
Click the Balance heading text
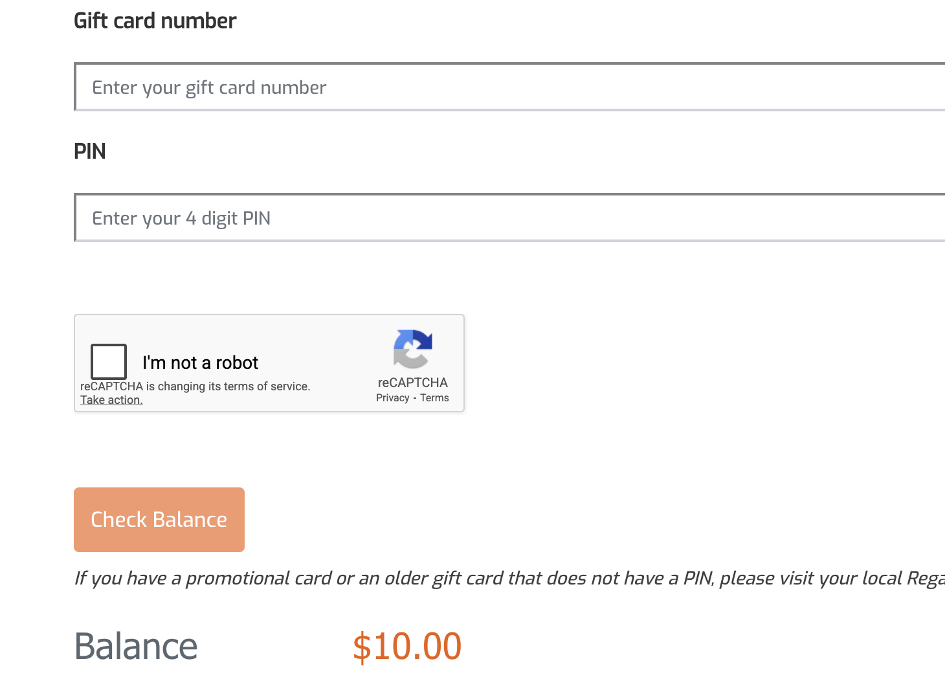(x=136, y=646)
